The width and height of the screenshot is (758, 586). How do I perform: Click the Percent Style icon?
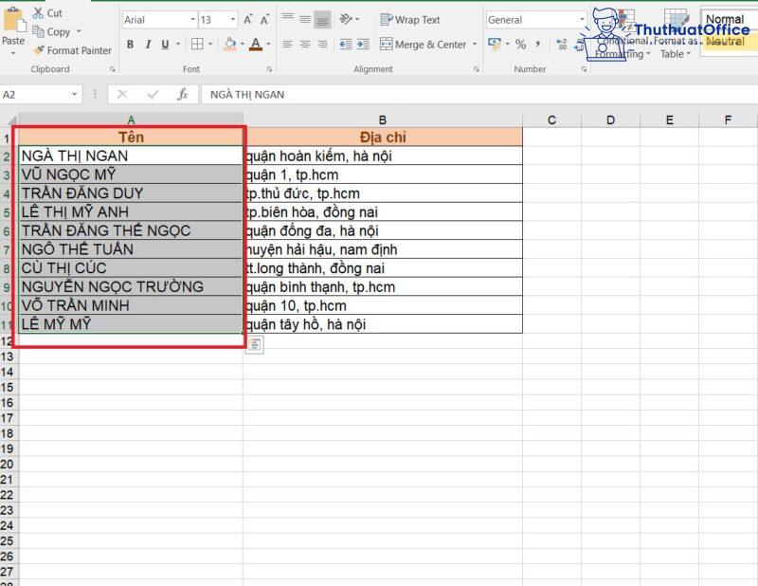tap(519, 46)
